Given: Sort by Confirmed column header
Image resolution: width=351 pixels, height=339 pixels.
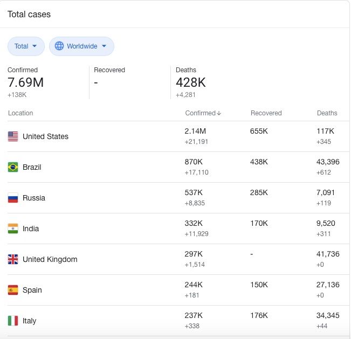Looking at the screenshot, I should 200,113.
